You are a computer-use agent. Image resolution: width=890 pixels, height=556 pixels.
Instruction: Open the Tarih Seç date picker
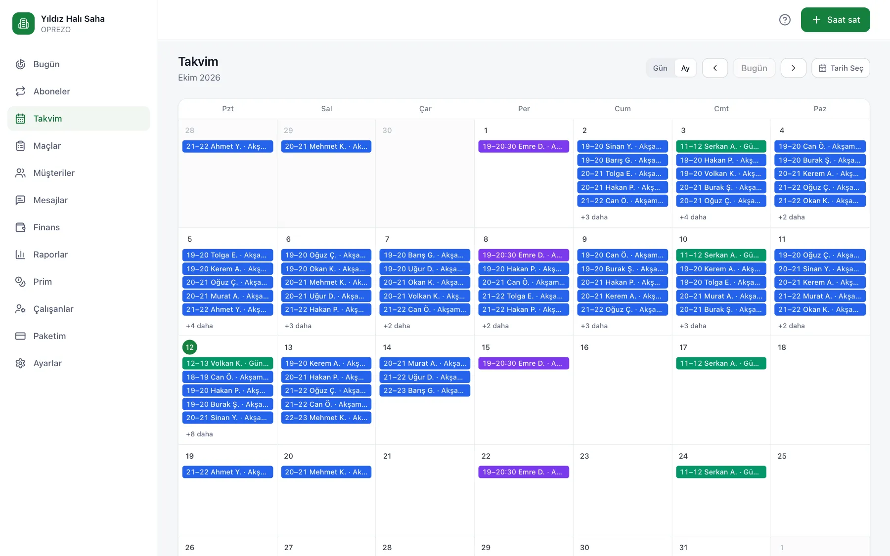tap(841, 68)
